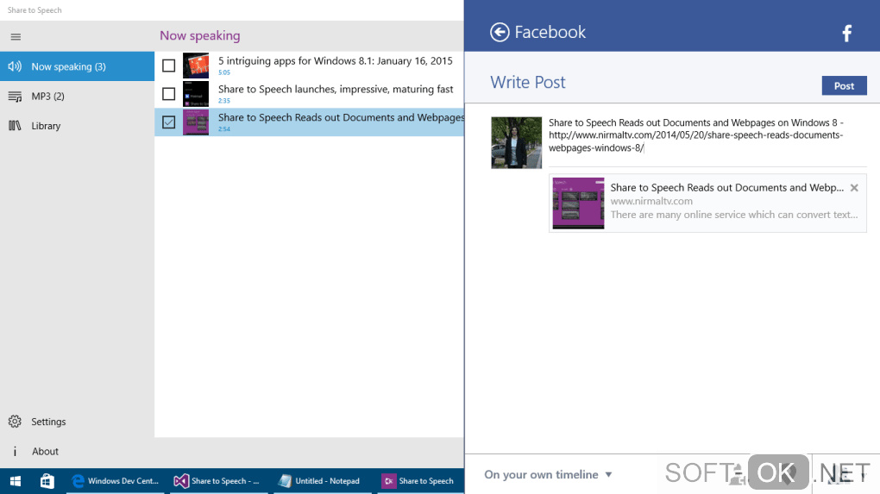Open the Store taskbar icon
The image size is (880, 494).
point(47,481)
